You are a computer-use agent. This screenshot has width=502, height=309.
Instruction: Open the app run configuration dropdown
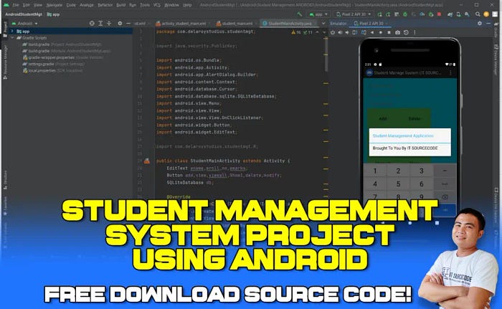(318, 14)
